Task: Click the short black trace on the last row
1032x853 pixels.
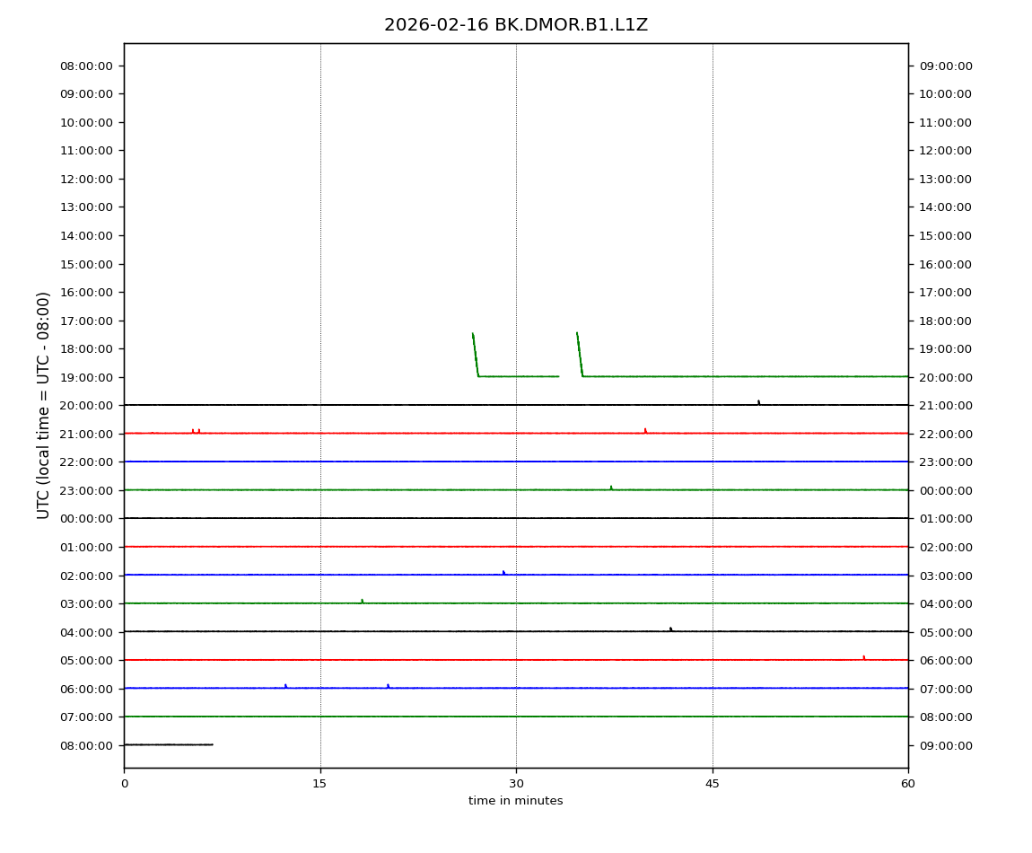Action: [x=168, y=744]
